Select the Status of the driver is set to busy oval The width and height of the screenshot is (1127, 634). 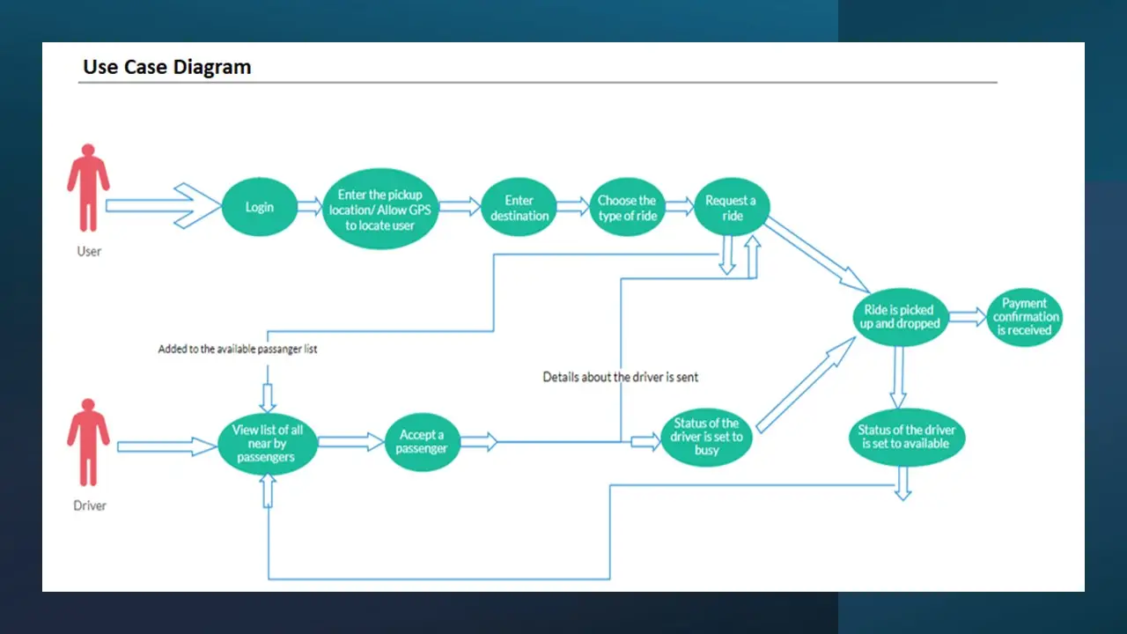(706, 437)
